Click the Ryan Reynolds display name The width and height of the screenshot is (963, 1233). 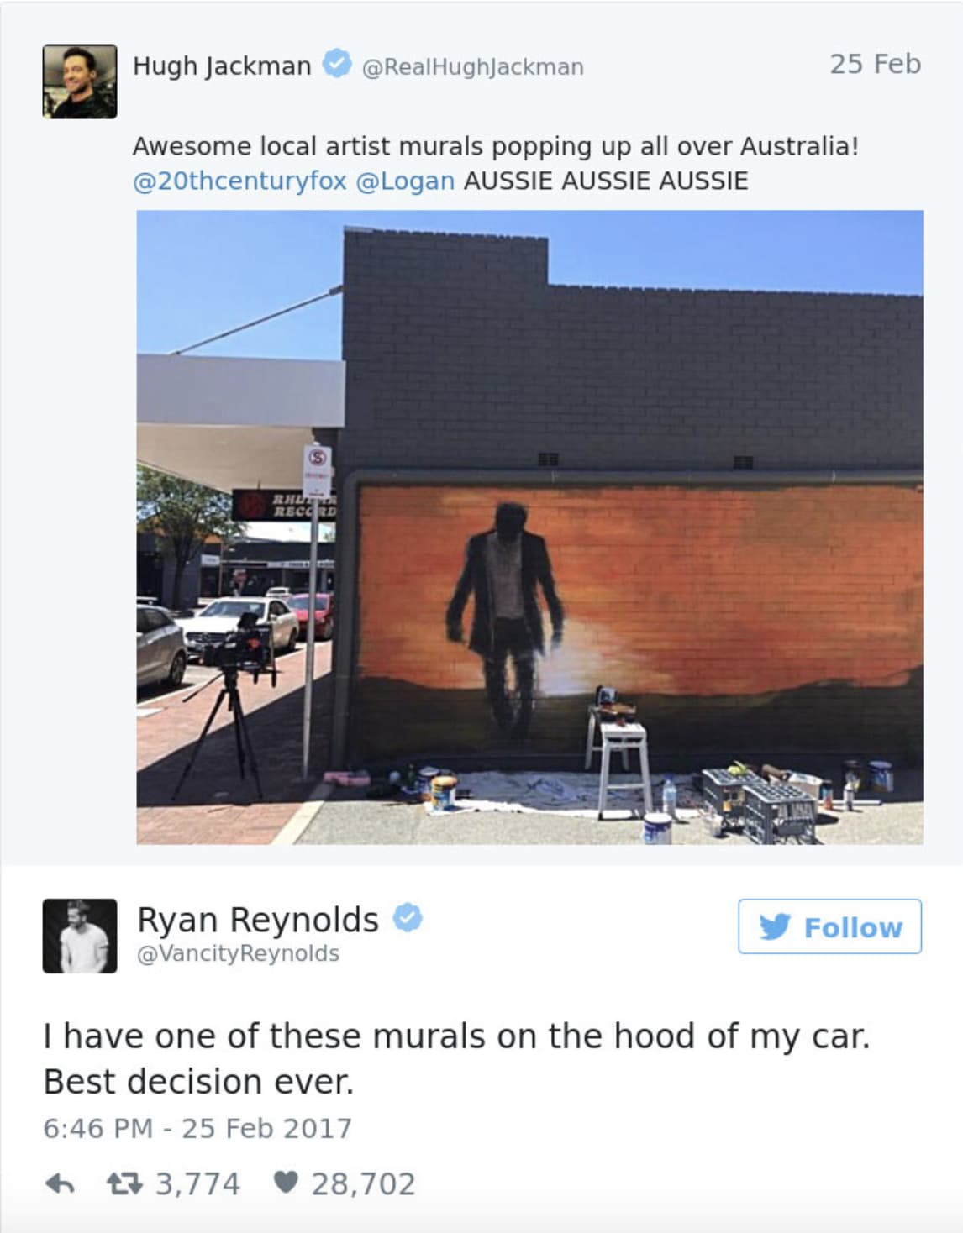(x=258, y=920)
